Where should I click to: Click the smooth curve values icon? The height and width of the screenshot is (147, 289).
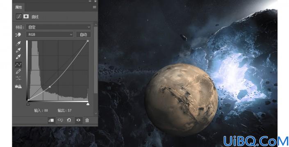point(18,78)
